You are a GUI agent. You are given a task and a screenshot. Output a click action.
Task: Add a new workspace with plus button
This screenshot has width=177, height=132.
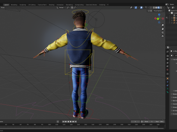tap(108, 5)
